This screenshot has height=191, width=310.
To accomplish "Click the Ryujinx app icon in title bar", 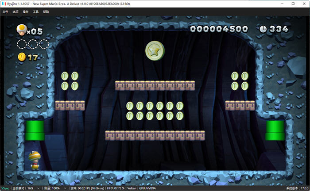I will coord(4,4).
